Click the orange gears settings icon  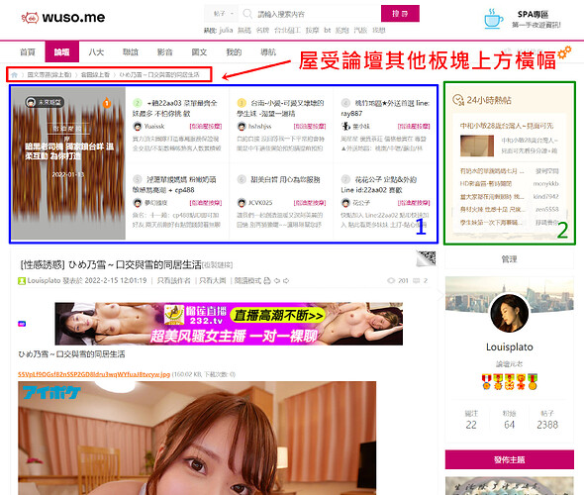[x=564, y=52]
